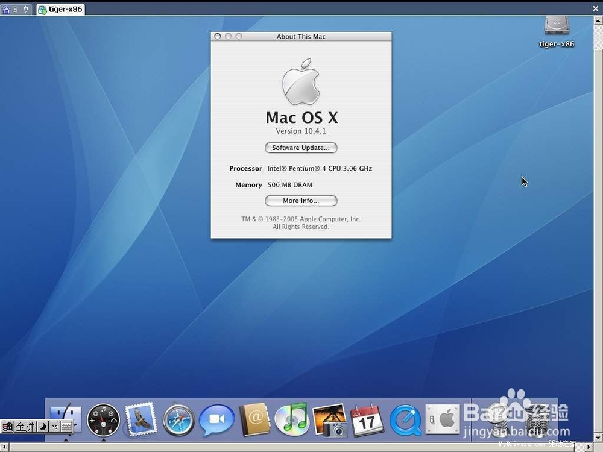Toggle Chinese punctuation mode in IME bar
This screenshot has height=452, width=603.
point(55,427)
